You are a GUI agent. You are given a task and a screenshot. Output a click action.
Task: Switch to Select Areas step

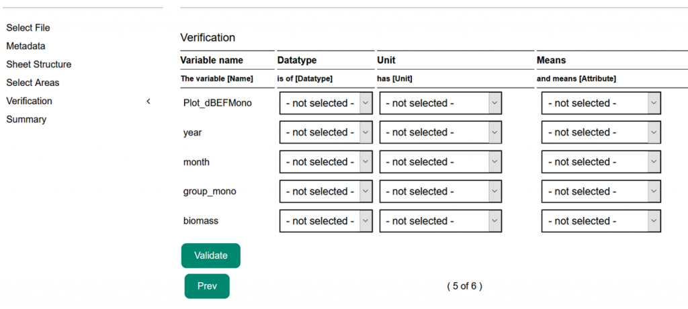pyautogui.click(x=33, y=83)
